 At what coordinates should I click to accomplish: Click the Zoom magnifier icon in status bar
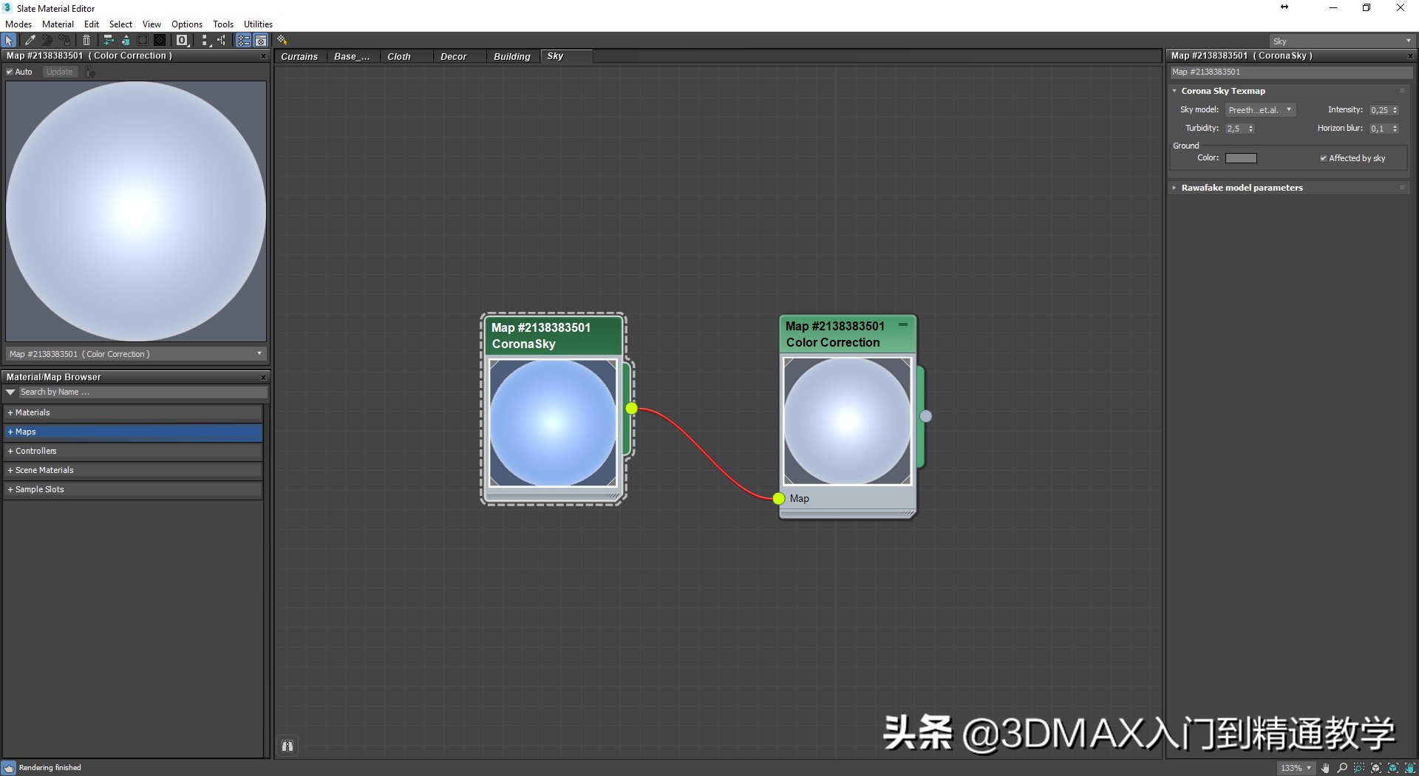tap(1341, 769)
